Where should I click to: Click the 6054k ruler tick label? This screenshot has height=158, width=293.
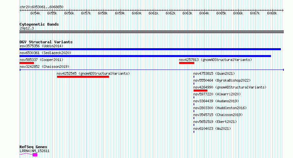(35, 13)
